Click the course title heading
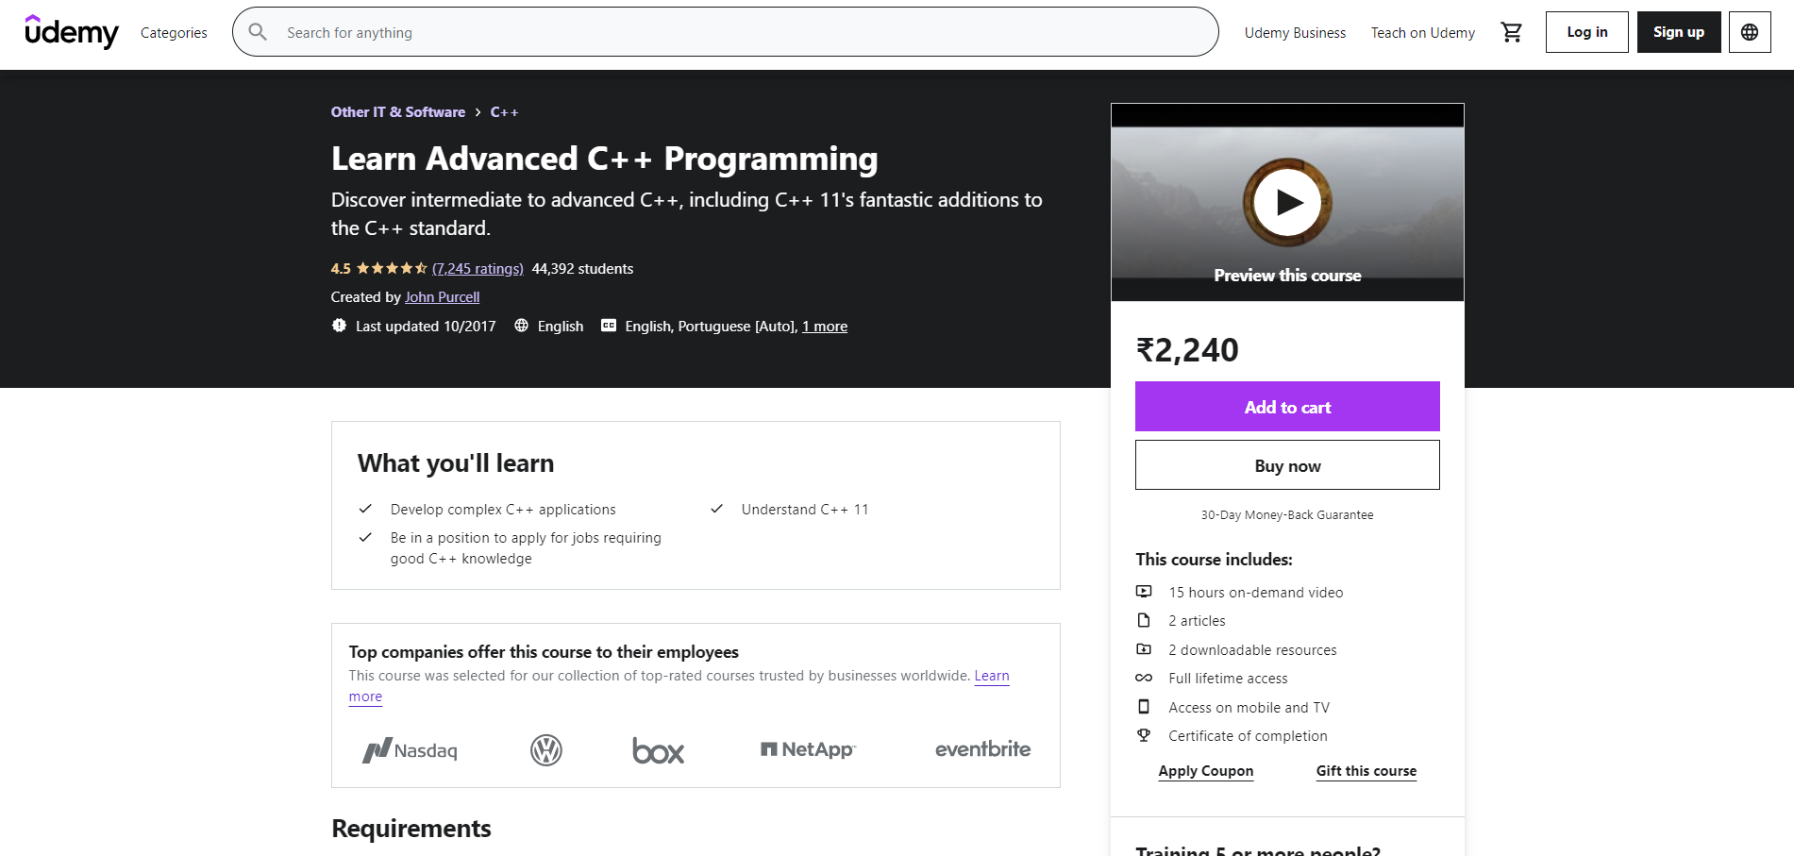Viewport: 1794px width, 856px height. tap(604, 159)
